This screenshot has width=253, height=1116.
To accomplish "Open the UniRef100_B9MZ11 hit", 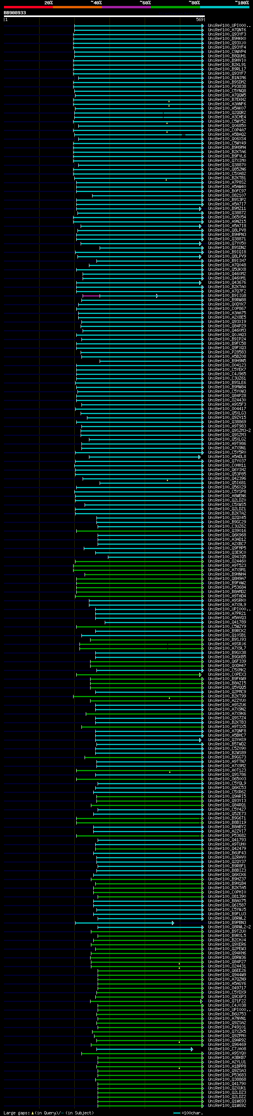I will 227,208.
